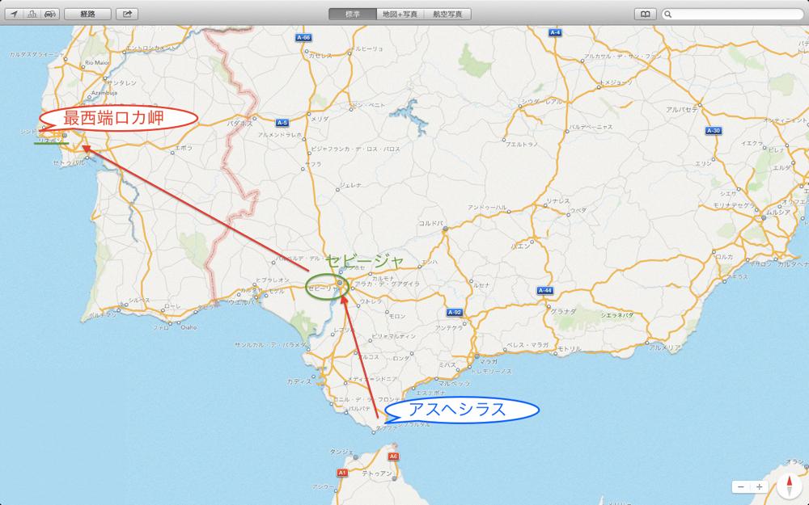The image size is (809, 505).
Task: Select the モトリル city label
Action: (x=570, y=349)
